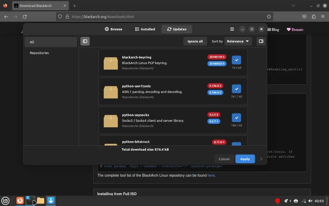The width and height of the screenshot is (329, 206).
Task: Select the Updates tab
Action: pos(177,29)
